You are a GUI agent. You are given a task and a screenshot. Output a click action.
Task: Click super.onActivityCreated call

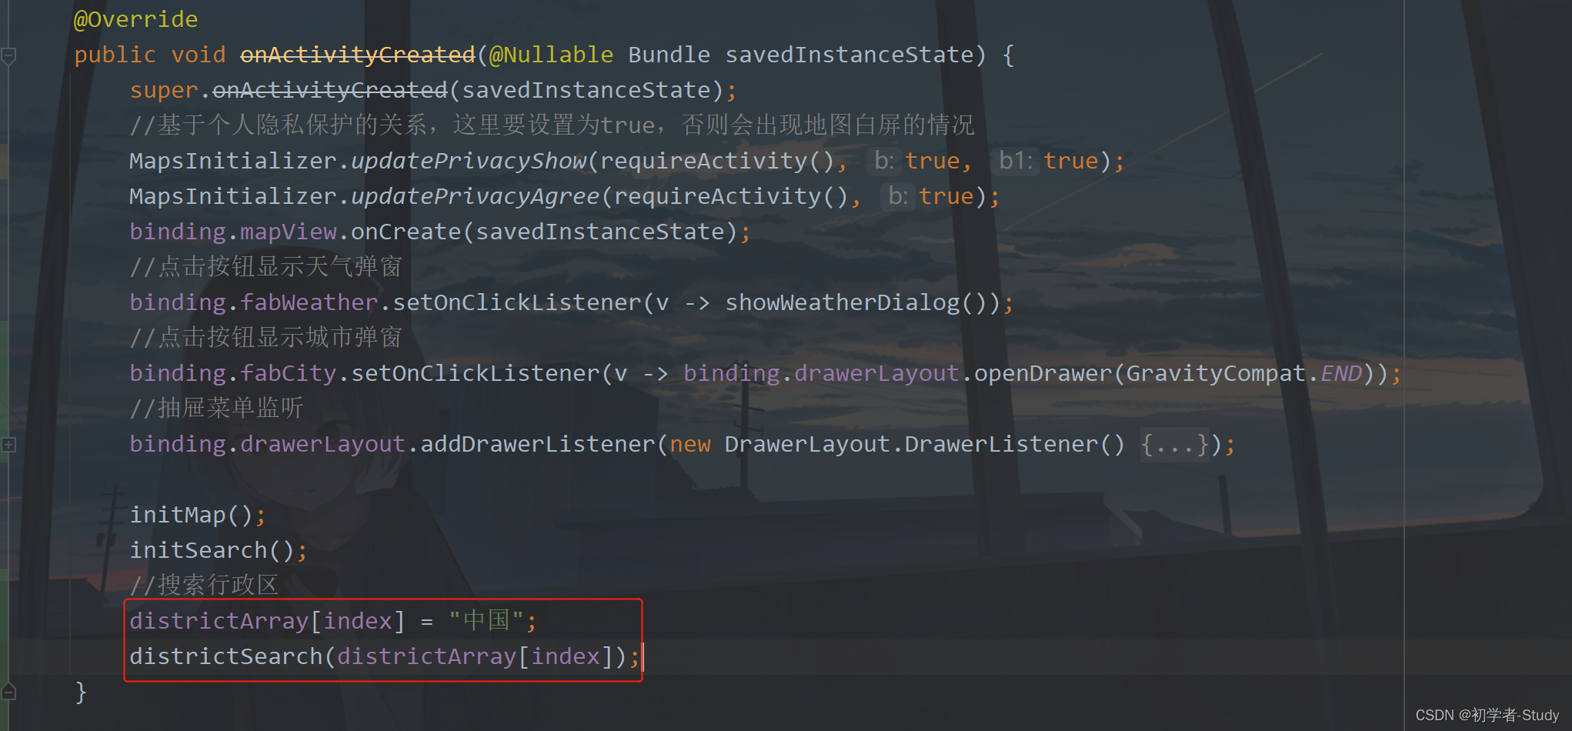coord(288,90)
